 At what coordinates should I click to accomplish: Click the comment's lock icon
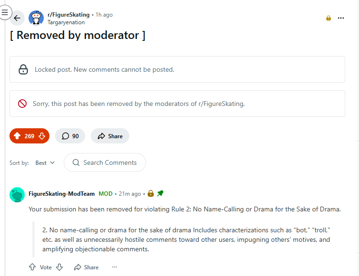[x=151, y=193]
